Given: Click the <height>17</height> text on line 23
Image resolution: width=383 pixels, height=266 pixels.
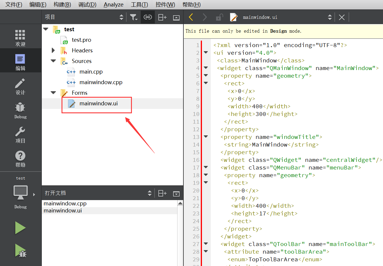Looking at the screenshot, I should [264, 213].
